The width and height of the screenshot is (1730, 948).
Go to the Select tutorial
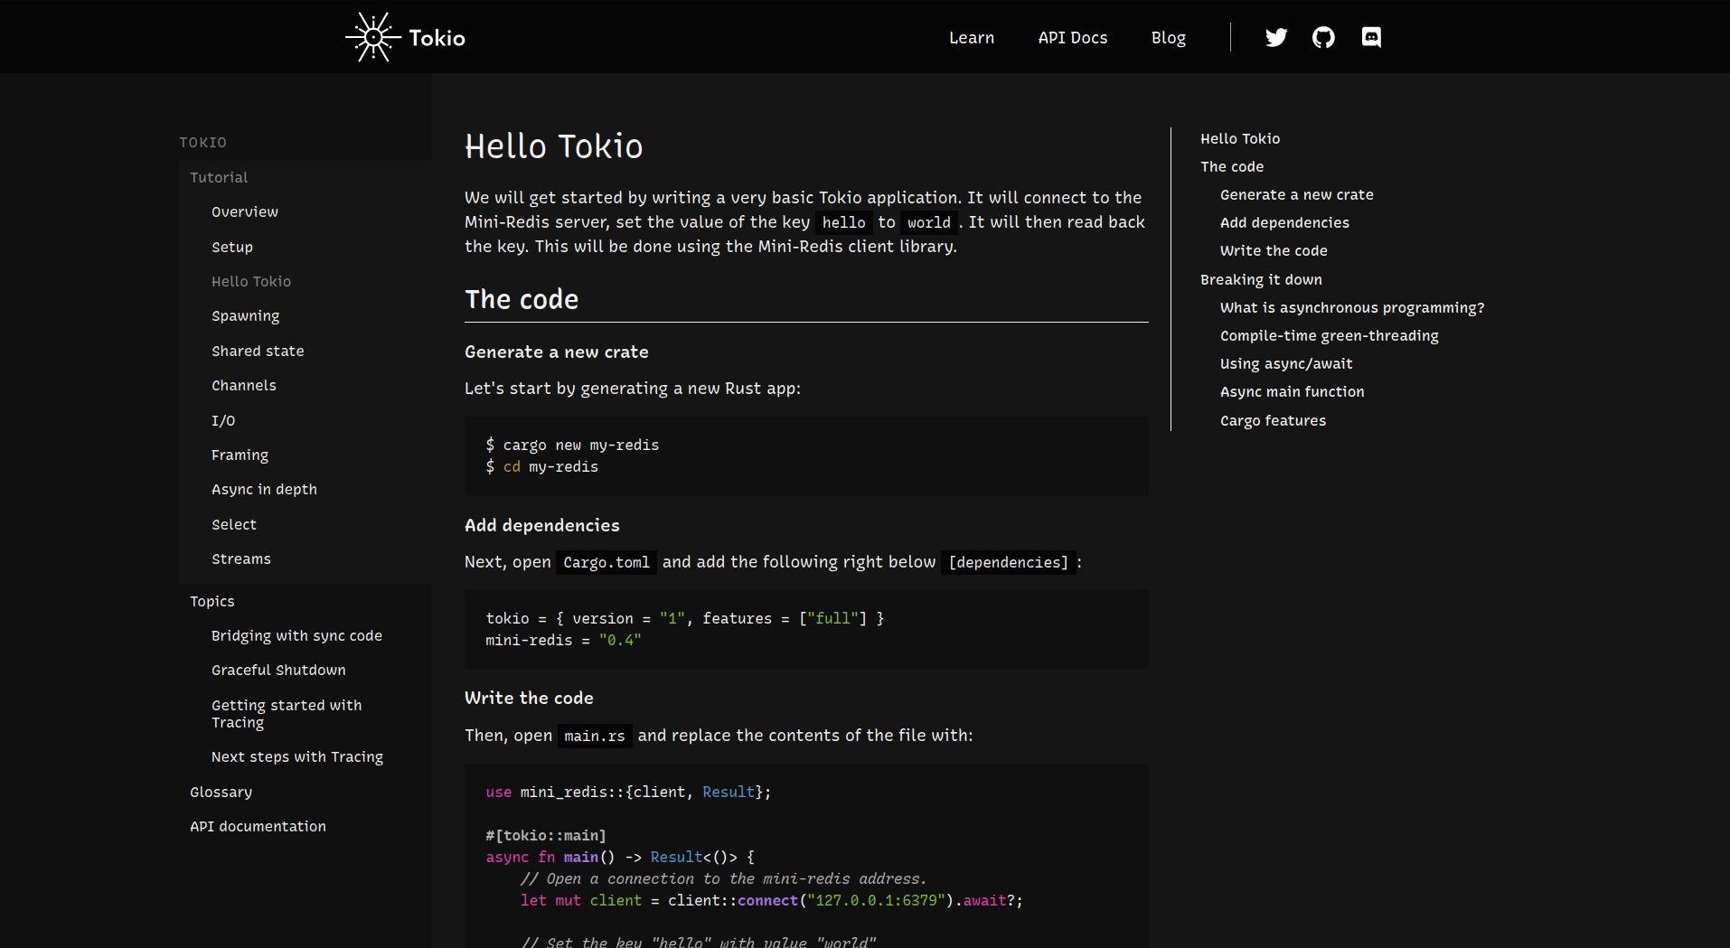(x=234, y=524)
